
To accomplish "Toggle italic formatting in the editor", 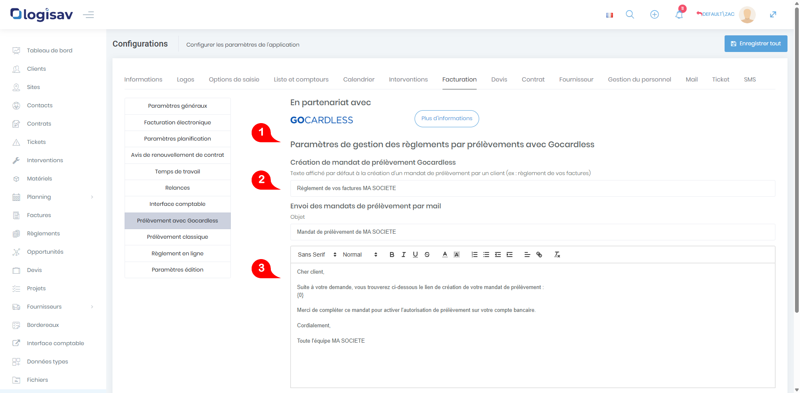I will coord(403,255).
